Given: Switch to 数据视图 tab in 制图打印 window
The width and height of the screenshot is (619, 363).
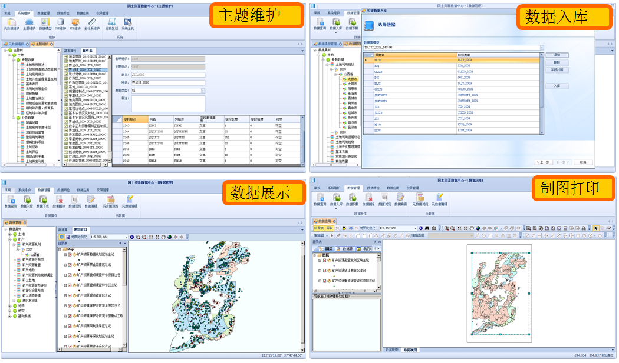Looking at the screenshot, I should (391, 349).
